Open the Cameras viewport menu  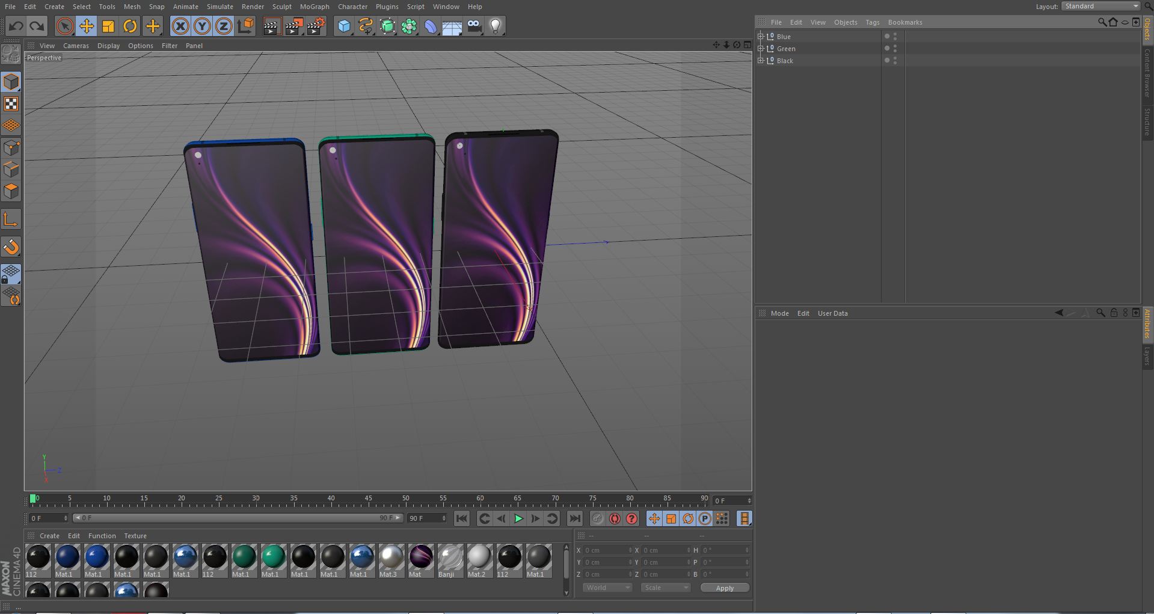[x=76, y=46]
